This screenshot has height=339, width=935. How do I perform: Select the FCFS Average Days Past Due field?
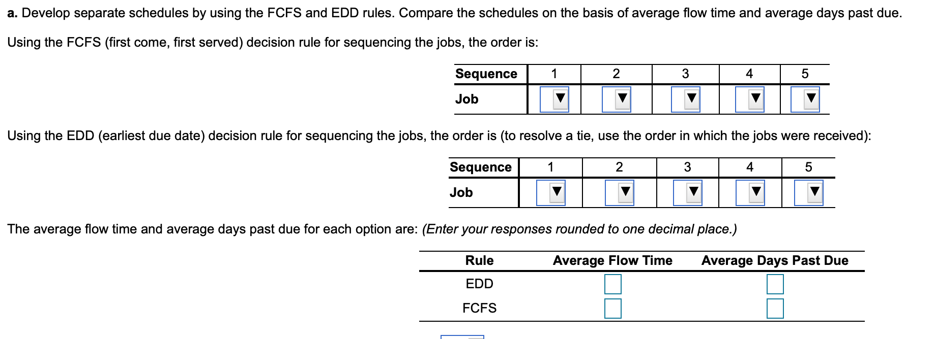(x=775, y=308)
